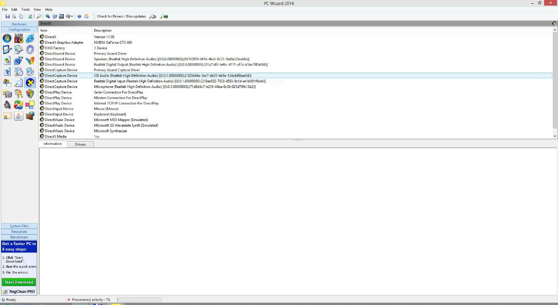The image size is (558, 305).
Task: Select the Speakers Realtek DirectSound row
Action: pos(296,59)
